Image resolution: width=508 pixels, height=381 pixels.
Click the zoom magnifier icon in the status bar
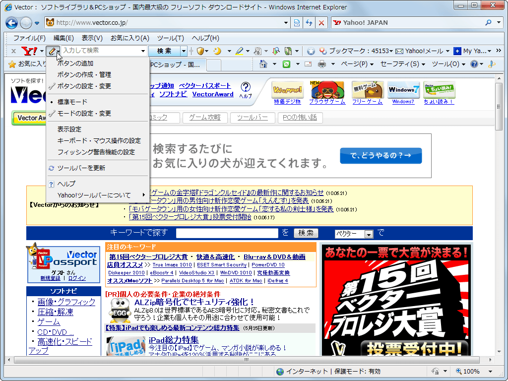(458, 371)
